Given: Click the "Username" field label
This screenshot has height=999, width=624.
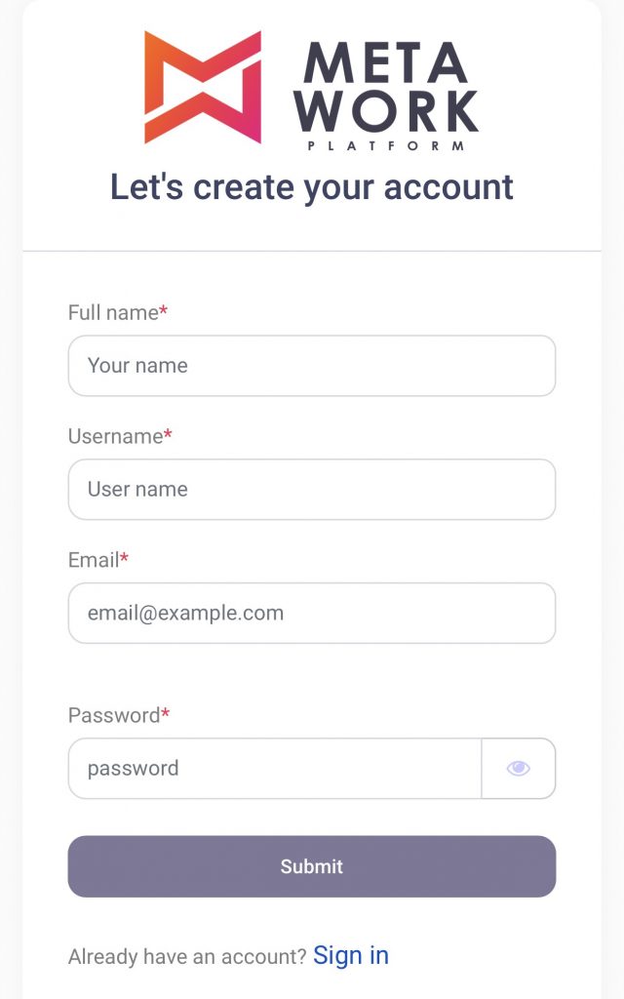Looking at the screenshot, I should 116,436.
